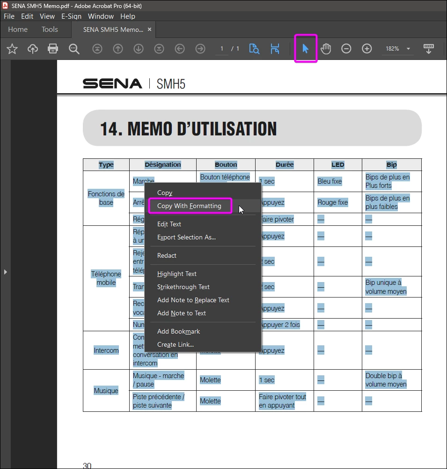Choose the selection arrow tool
The image size is (447, 469).
[305, 48]
